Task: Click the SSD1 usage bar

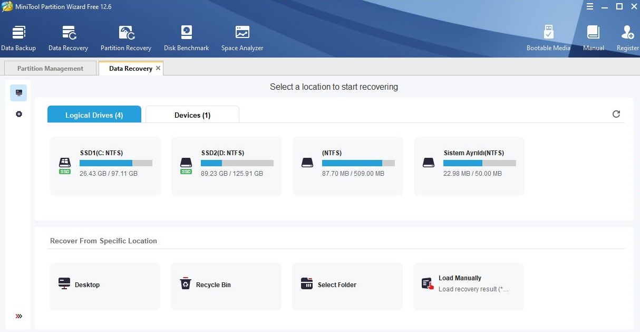Action: click(116, 163)
